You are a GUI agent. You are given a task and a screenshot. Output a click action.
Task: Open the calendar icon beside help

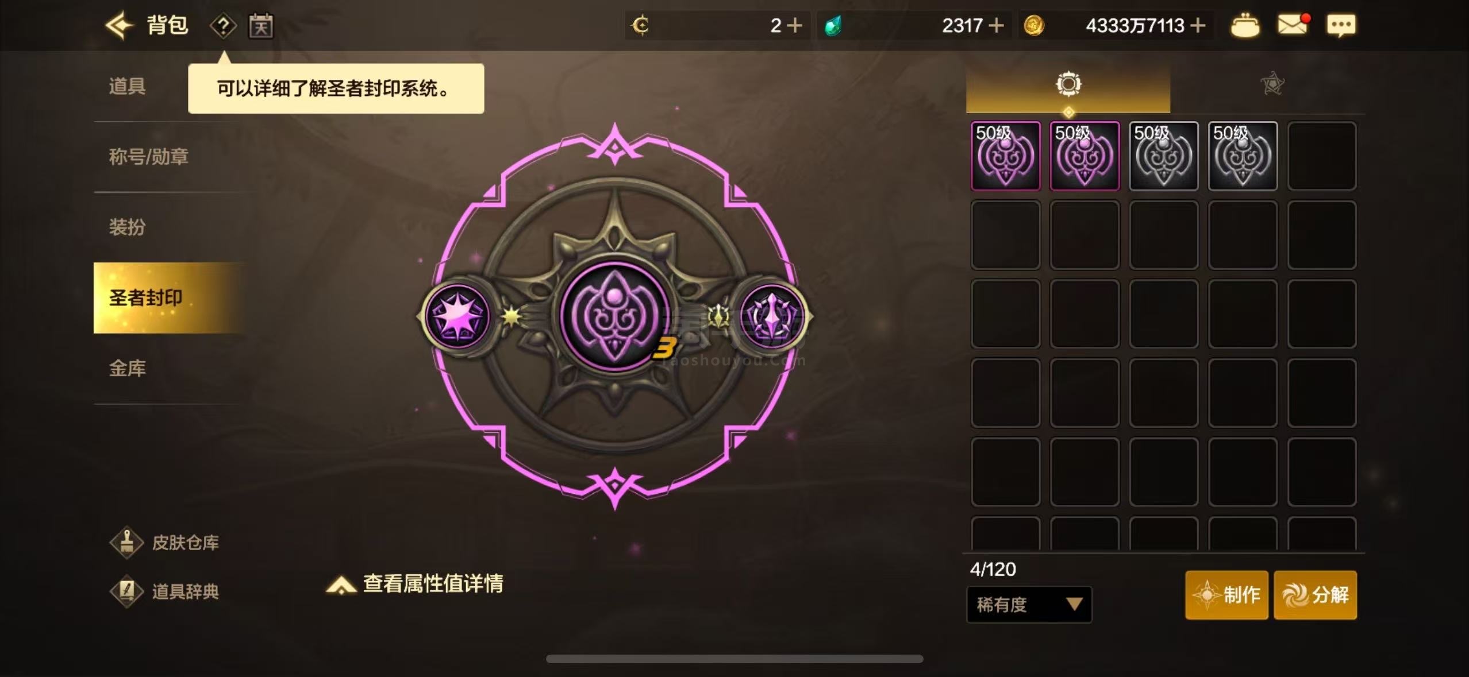coord(261,26)
